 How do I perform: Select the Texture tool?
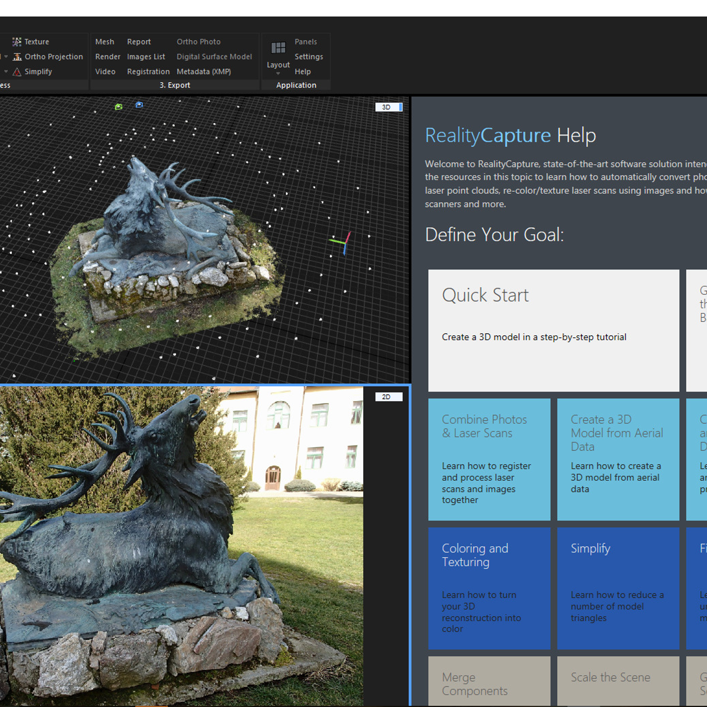click(x=31, y=42)
